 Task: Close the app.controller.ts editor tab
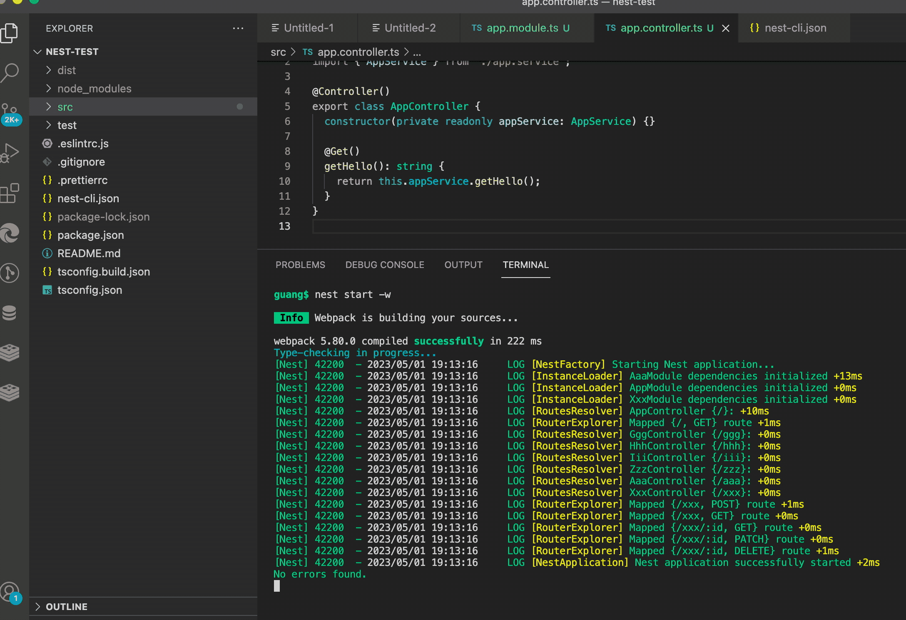click(726, 28)
